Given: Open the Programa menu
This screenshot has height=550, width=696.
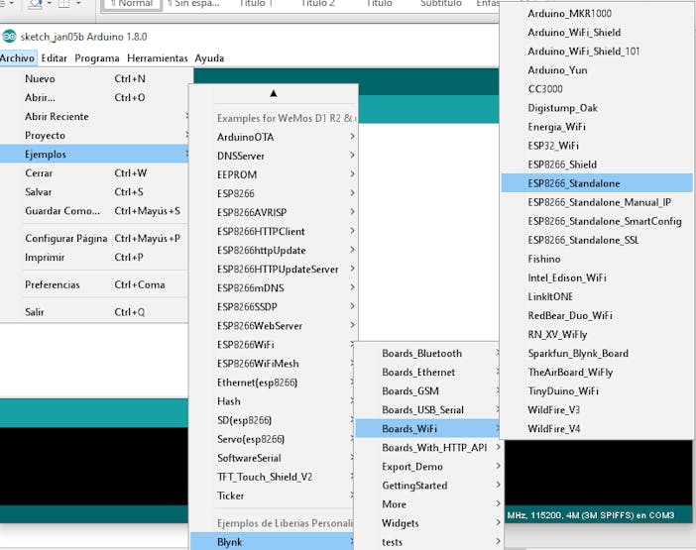Looking at the screenshot, I should tap(97, 58).
